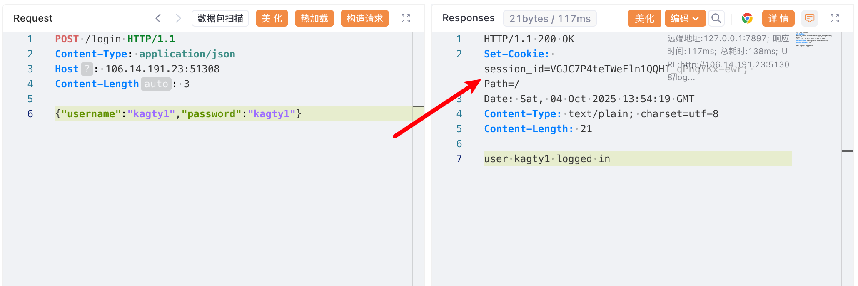The image size is (858, 286).
Task: Open the 编码 dropdown menu
Action: pyautogui.click(x=685, y=18)
